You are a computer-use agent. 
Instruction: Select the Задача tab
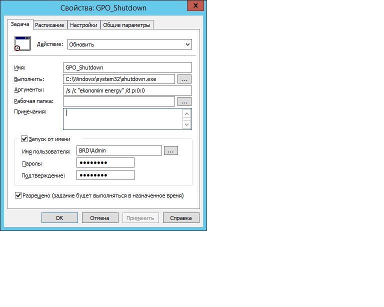click(x=20, y=24)
